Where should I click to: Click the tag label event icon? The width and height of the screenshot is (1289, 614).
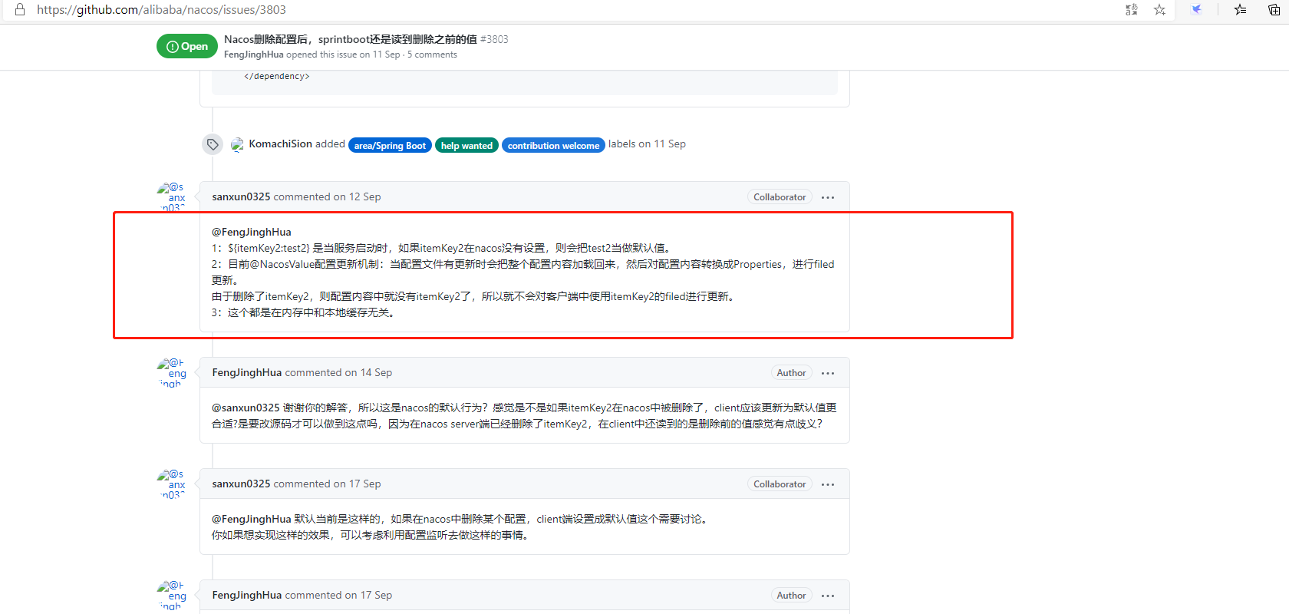point(213,144)
